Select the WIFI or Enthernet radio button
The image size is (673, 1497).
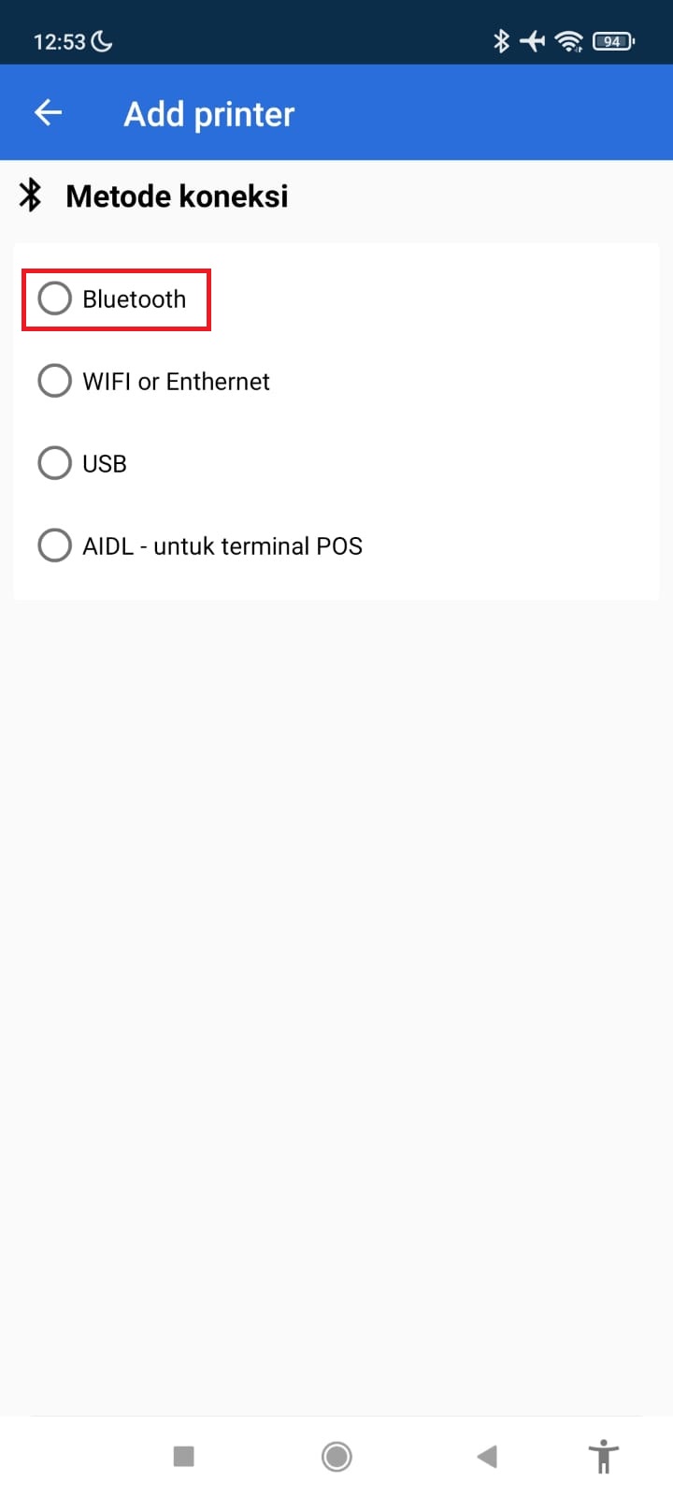pos(54,381)
